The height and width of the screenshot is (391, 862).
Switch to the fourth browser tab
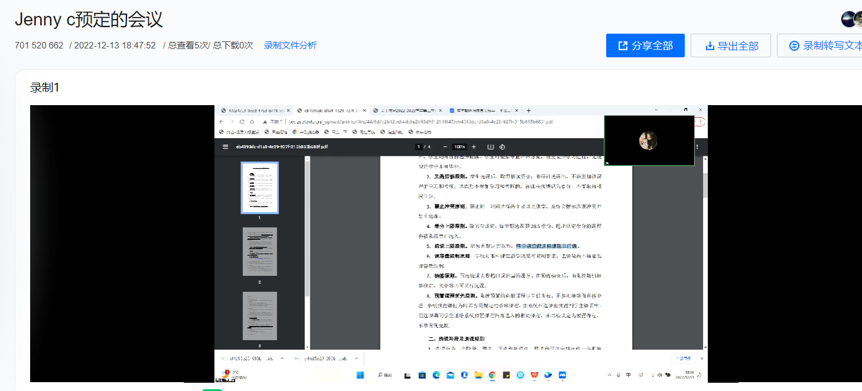pos(482,110)
